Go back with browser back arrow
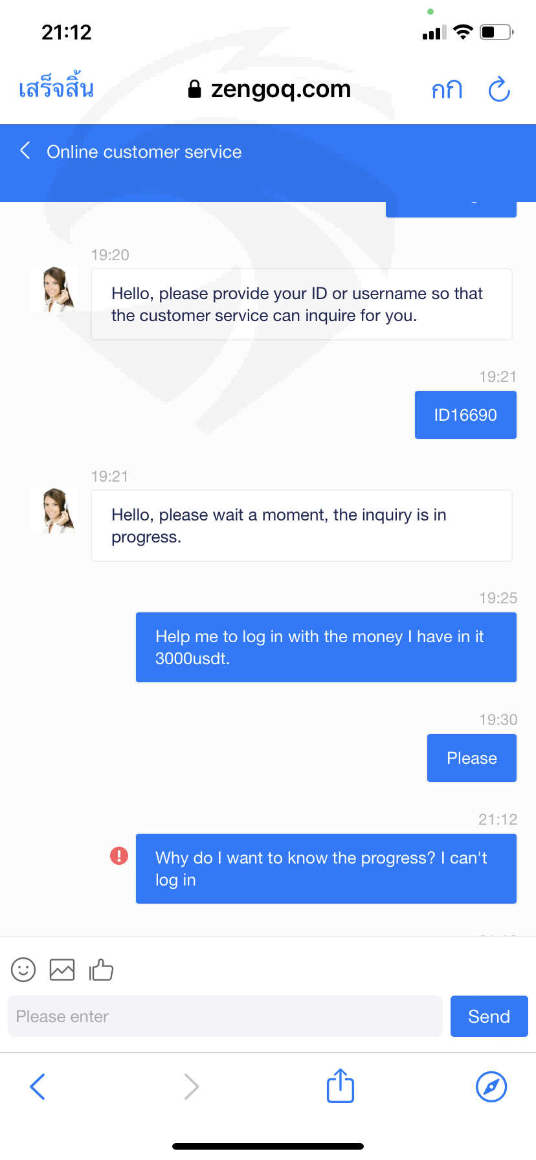This screenshot has width=536, height=1160. click(x=38, y=1086)
